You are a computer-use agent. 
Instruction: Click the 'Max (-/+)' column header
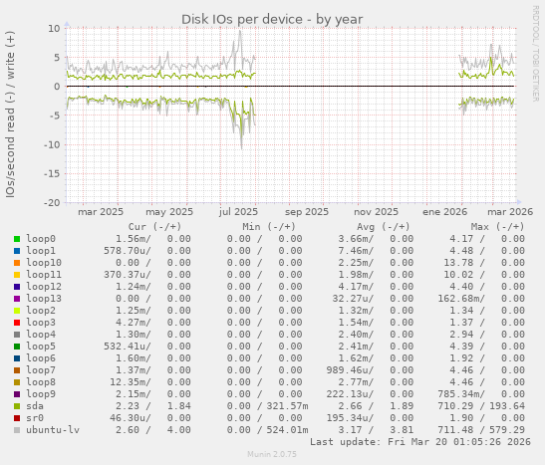click(497, 227)
